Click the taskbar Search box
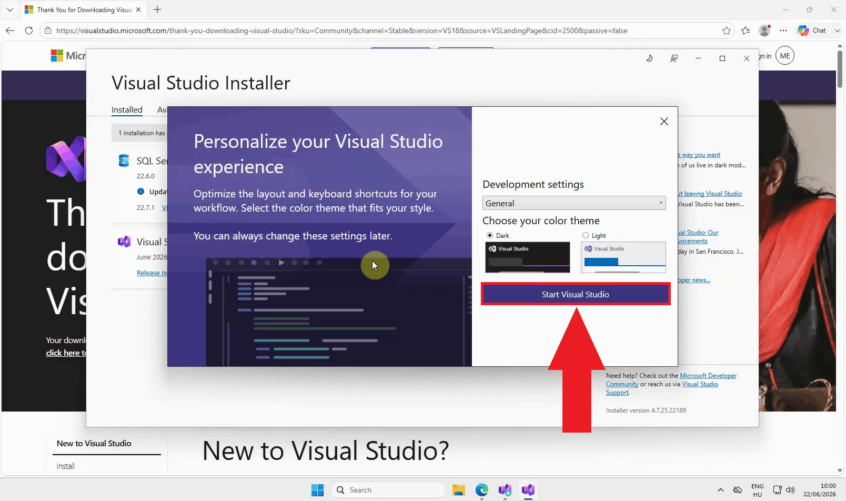Viewport: 846px width, 501px height. point(388,490)
